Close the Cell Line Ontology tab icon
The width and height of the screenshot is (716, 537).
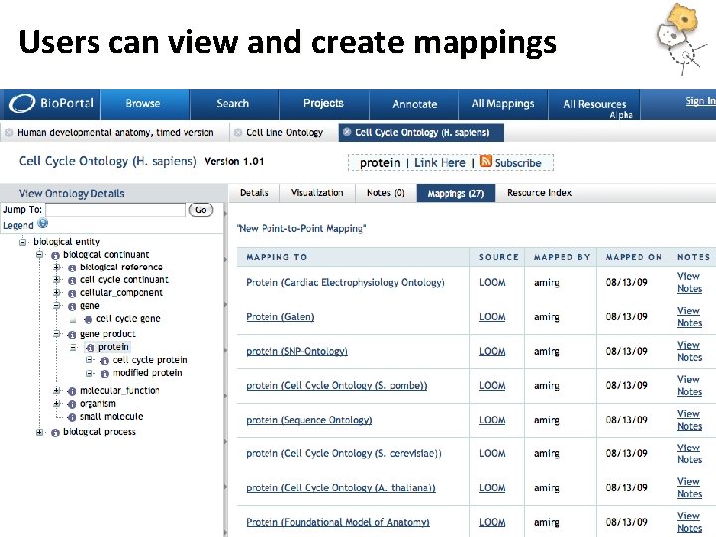238,133
